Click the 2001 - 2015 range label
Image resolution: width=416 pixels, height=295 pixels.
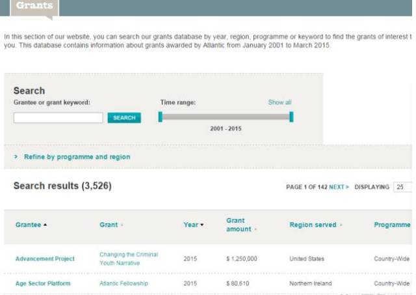(226, 129)
